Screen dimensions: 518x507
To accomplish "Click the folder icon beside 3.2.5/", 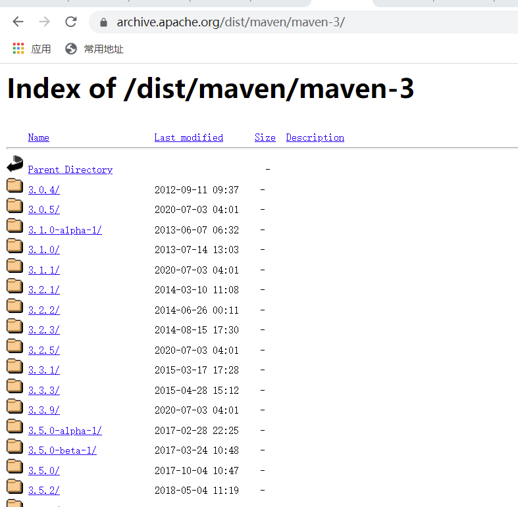I will 15,346.
